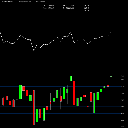Click the "OH: 0" reading
Screen dimensions: 128x128
point(86,8)
